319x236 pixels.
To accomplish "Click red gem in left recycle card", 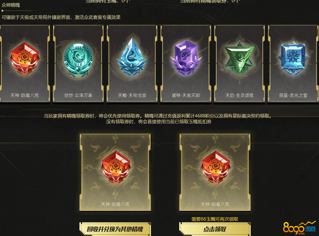I will pyautogui.click(x=115, y=167).
